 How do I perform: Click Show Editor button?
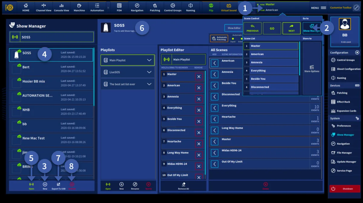coord(234,28)
